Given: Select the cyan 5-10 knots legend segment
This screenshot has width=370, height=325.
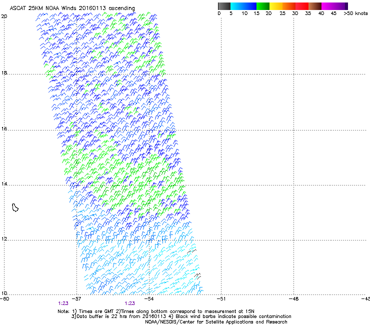Looking at the screenshot, I should click(x=237, y=6).
